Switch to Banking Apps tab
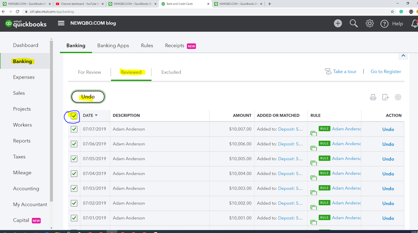Image resolution: width=418 pixels, height=233 pixels. coord(113,46)
